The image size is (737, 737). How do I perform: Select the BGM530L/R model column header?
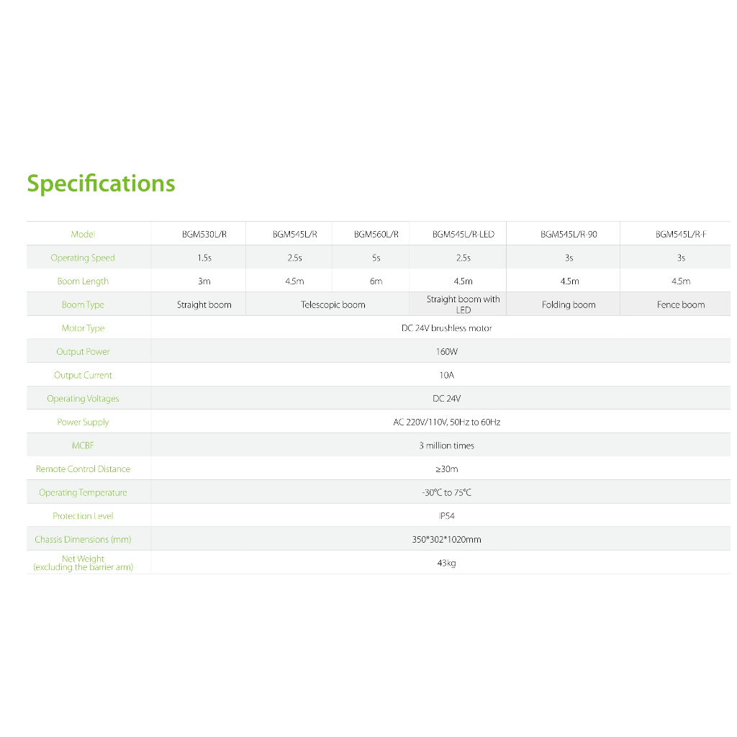204,234
